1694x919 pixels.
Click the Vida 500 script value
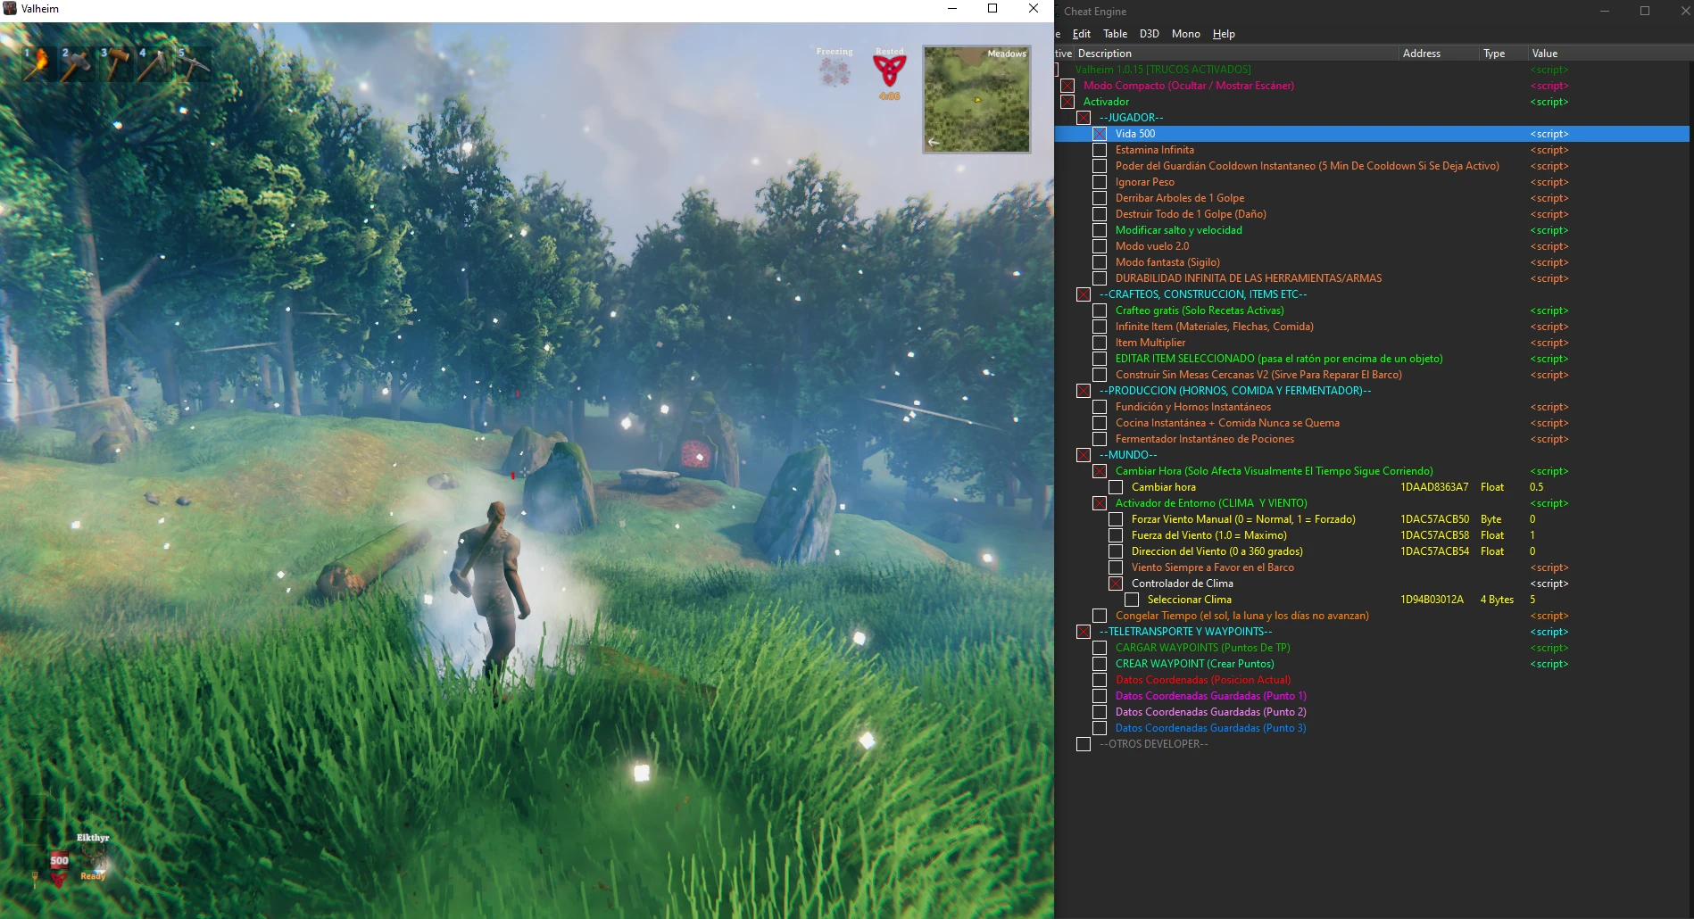(1549, 134)
